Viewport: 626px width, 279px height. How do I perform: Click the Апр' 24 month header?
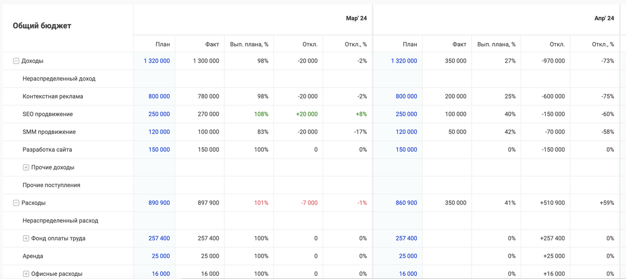click(604, 18)
